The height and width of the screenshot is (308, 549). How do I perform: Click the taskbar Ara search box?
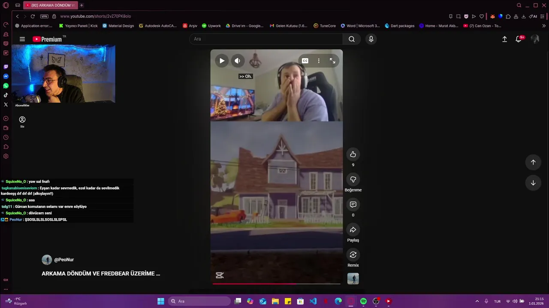point(199,301)
